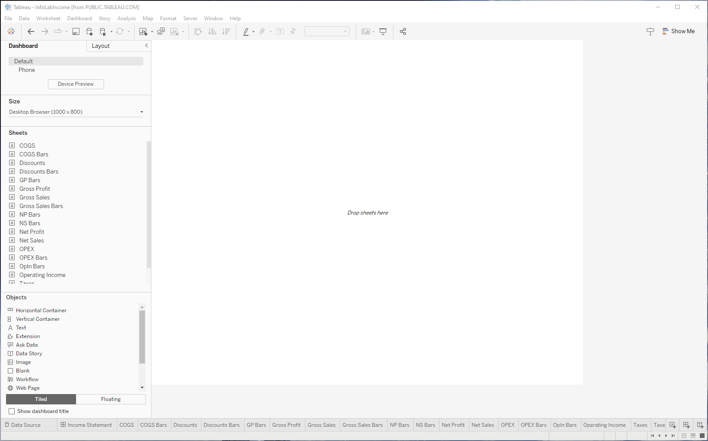Click the New Data Source icon
This screenshot has height=441, width=708.
(89, 31)
